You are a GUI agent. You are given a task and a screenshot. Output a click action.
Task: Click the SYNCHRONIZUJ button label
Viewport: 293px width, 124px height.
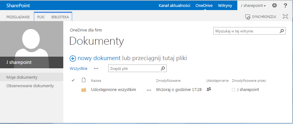pyautogui.click(x=264, y=17)
